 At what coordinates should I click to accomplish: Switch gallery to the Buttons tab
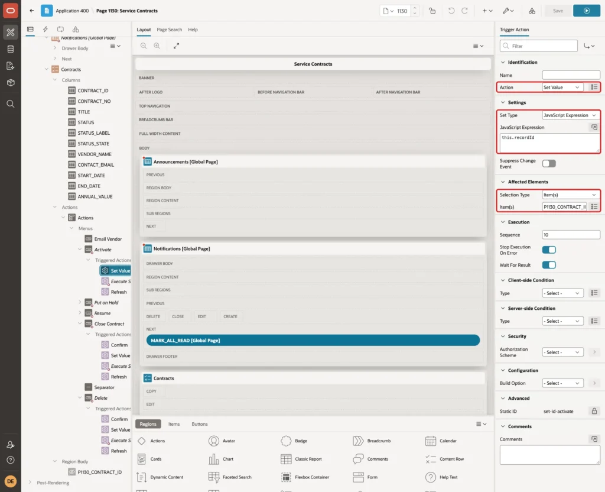[200, 424]
